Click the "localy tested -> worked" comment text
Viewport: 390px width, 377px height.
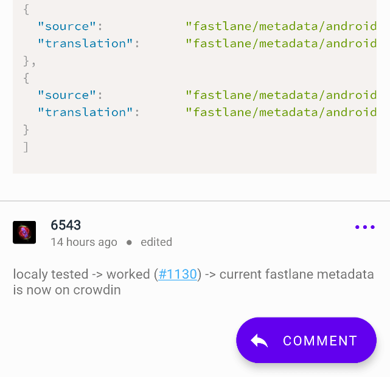click(x=82, y=274)
